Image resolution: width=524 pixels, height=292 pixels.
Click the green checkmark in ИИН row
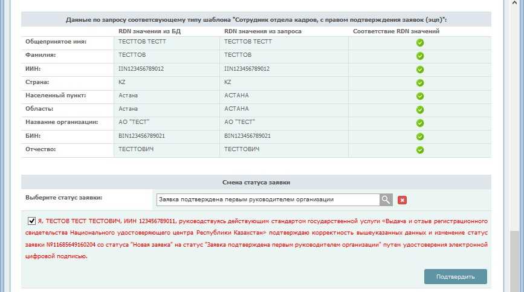click(x=419, y=69)
